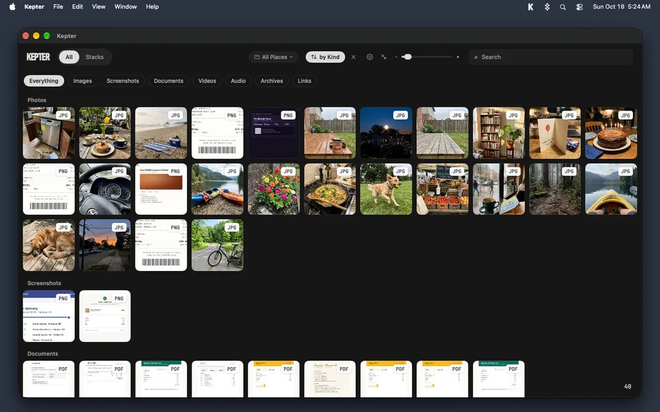
Task: Click the large-size dot right of slider
Action: 458,57
